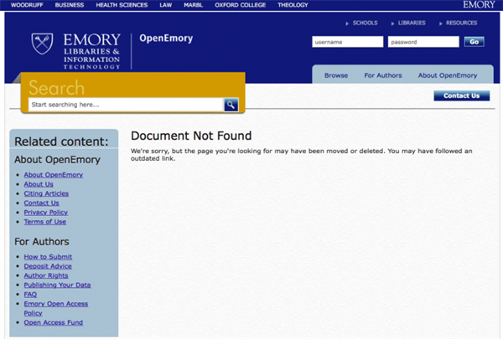The height and width of the screenshot is (339, 503).
Task: Open the Deposit Advice link
Action: tap(48, 266)
